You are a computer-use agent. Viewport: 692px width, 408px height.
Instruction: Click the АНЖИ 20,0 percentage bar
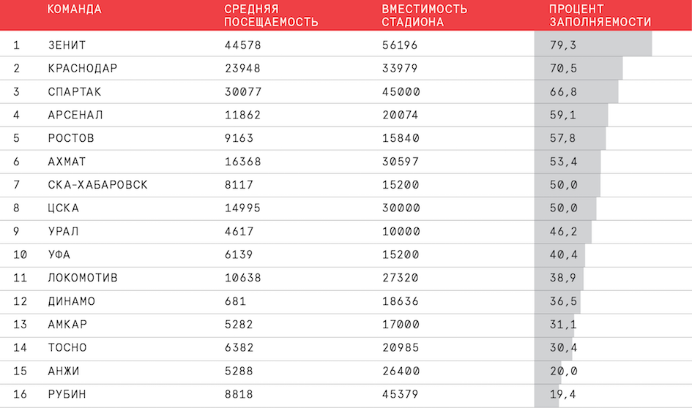[548, 371]
